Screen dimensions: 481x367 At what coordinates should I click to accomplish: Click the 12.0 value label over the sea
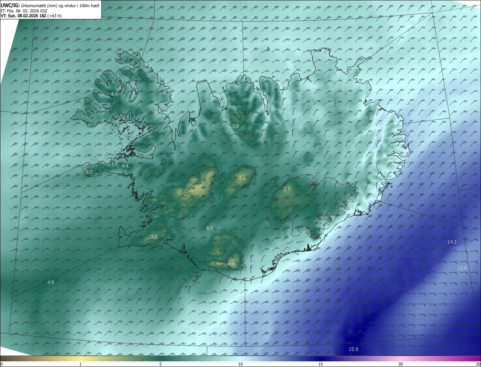(x=462, y=268)
